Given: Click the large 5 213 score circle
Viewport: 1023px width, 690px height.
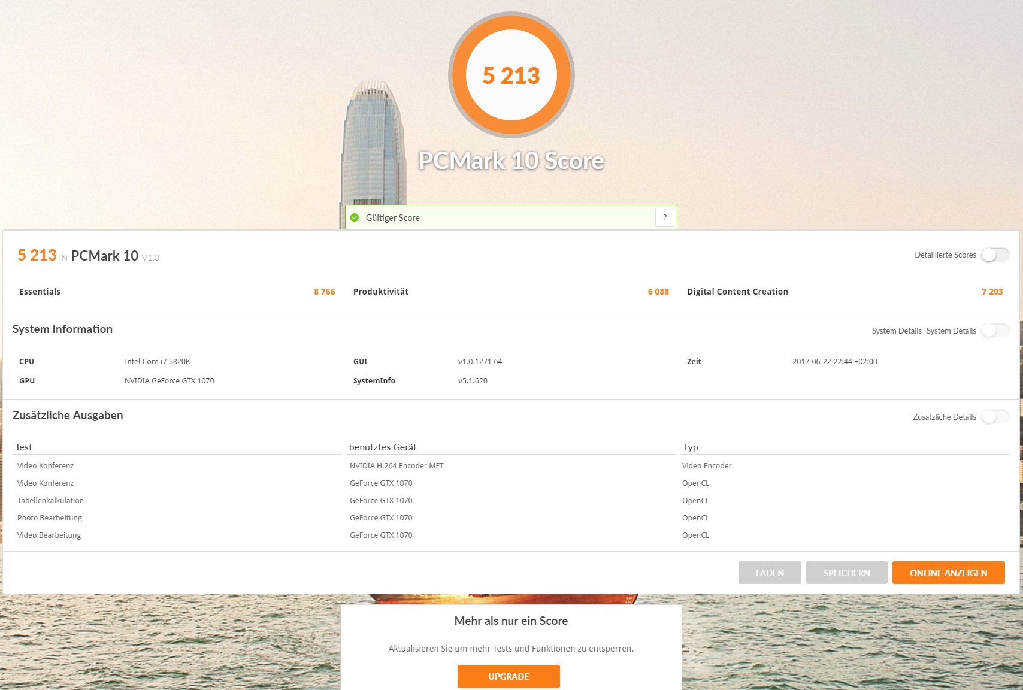Looking at the screenshot, I should (x=512, y=75).
